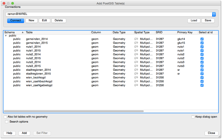This screenshot has width=222, height=139.
Task: Sort by Spatial Type column header
Action: (144, 32)
